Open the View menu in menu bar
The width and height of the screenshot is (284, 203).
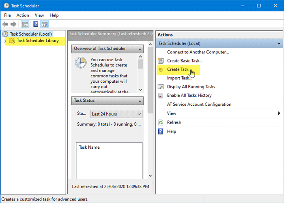point(39,15)
